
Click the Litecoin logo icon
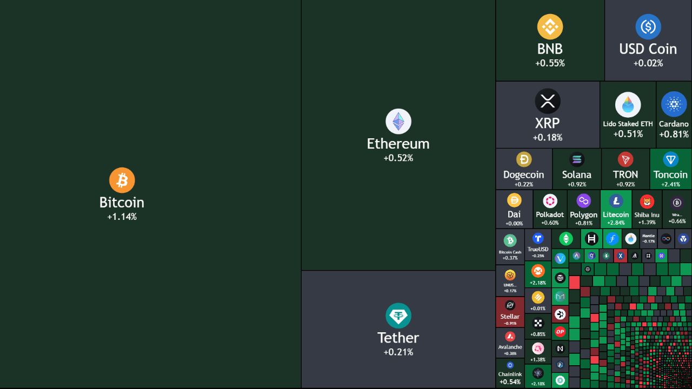tap(616, 201)
